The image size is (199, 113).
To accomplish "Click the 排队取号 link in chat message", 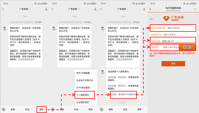I will 122,77.
